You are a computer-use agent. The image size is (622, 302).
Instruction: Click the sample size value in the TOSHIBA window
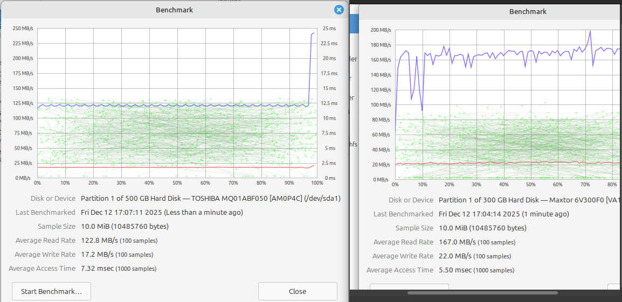(x=125, y=227)
